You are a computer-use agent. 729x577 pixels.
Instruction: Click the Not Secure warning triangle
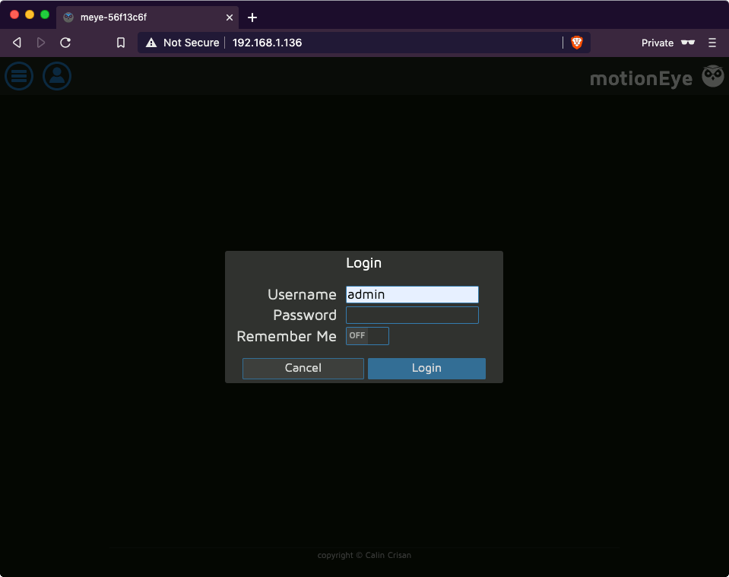click(x=151, y=43)
